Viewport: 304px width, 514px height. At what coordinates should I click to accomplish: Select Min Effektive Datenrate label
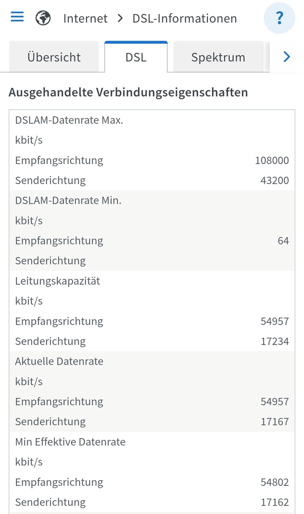70,442
